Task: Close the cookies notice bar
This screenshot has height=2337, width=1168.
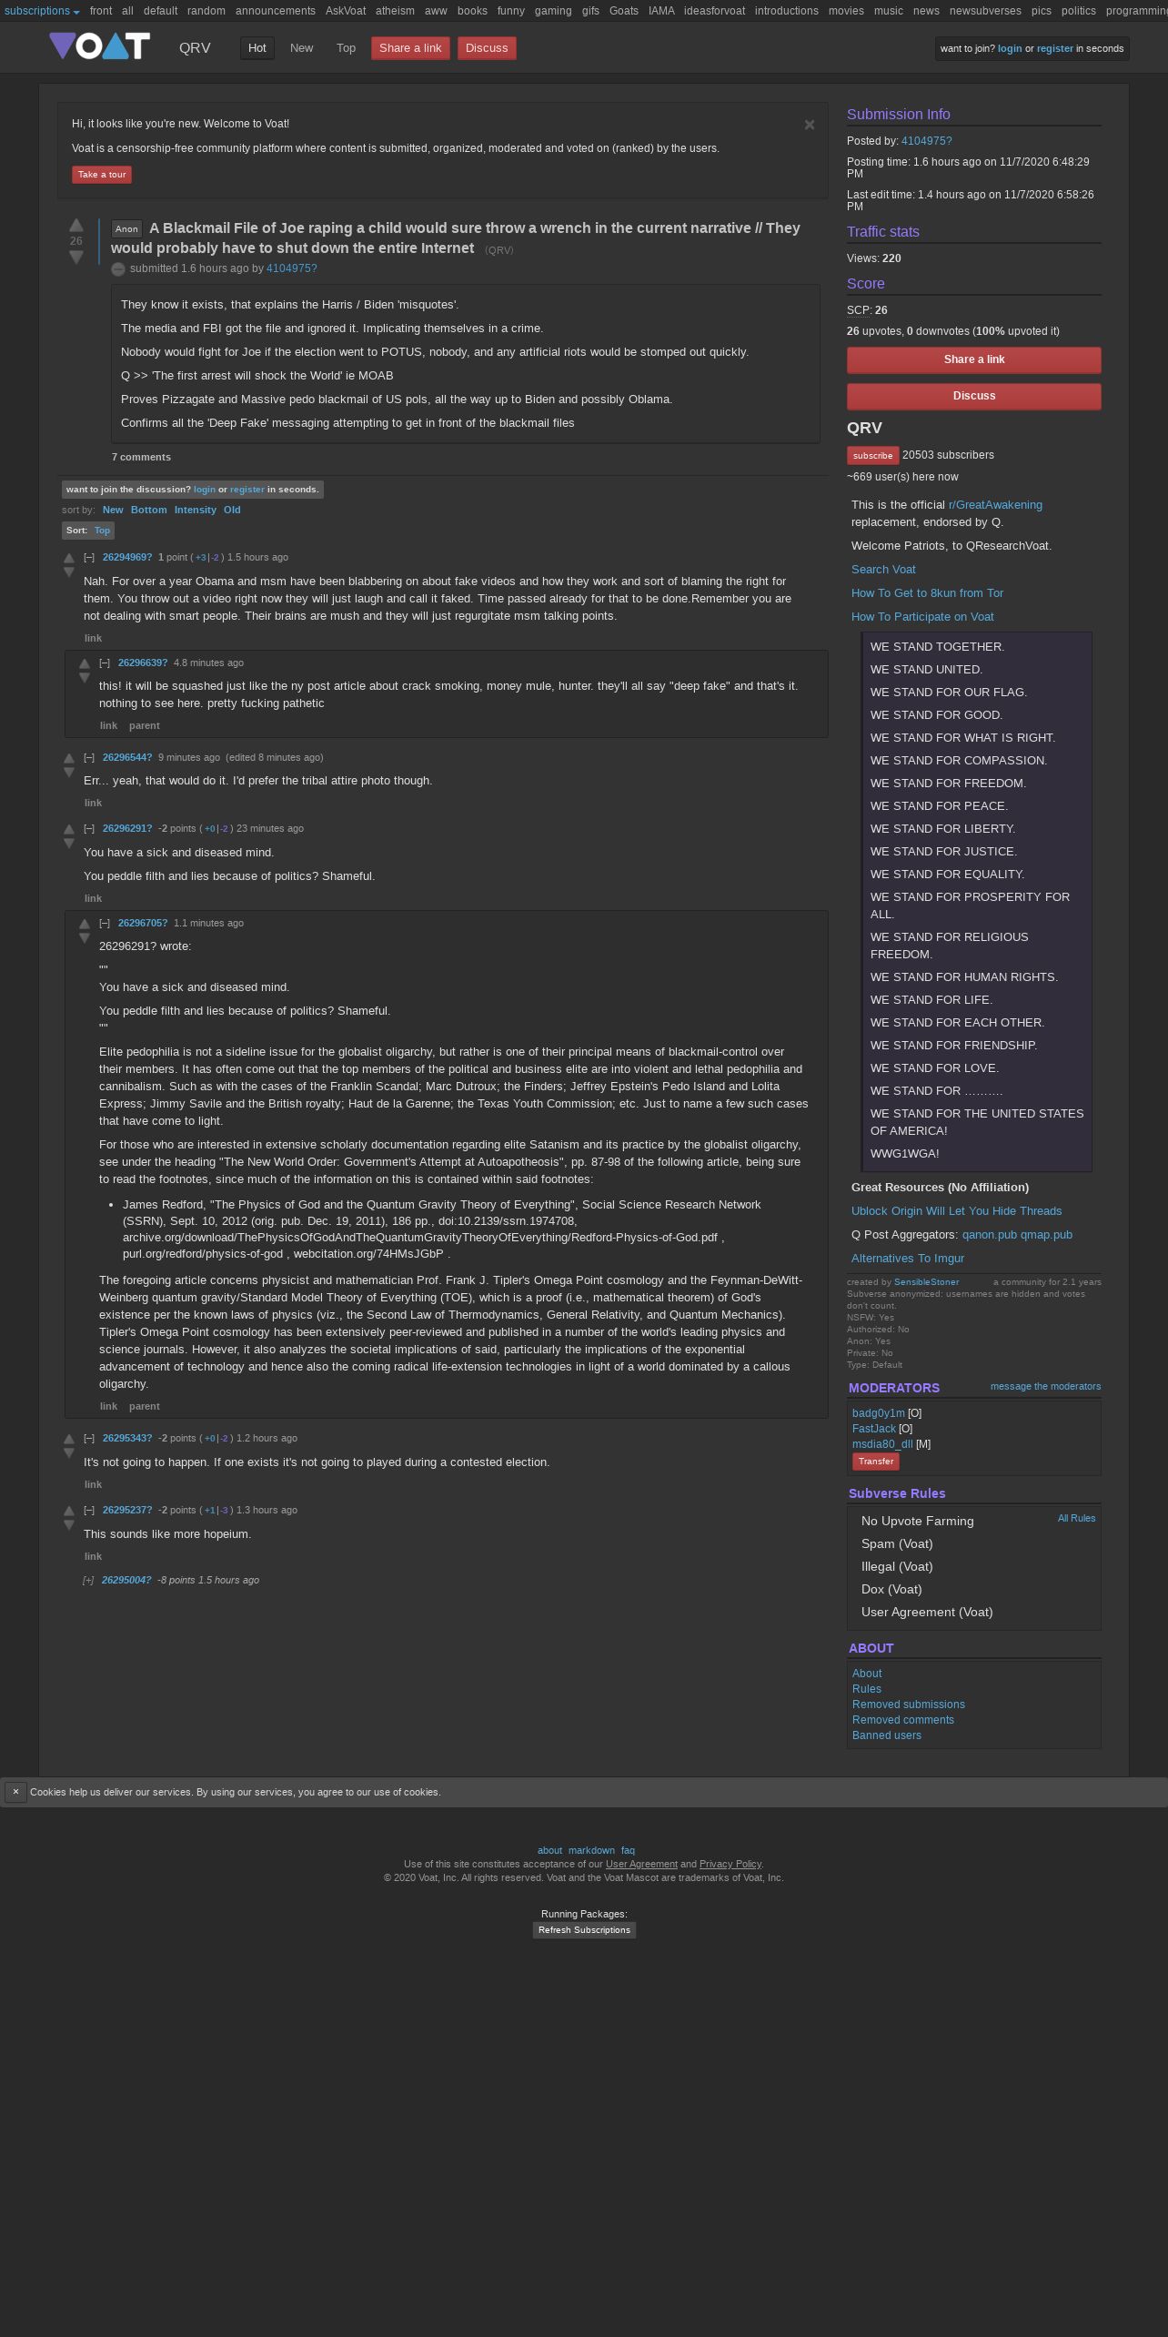Action: click(x=15, y=1792)
